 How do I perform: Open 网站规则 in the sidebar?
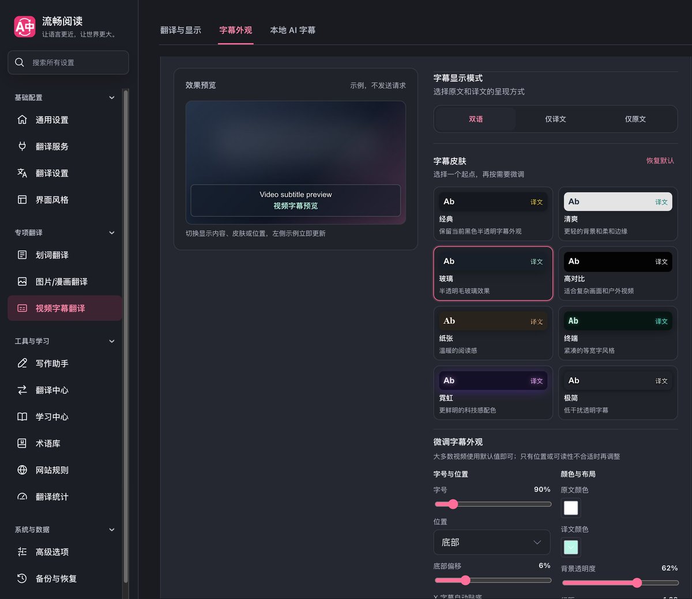click(65, 470)
